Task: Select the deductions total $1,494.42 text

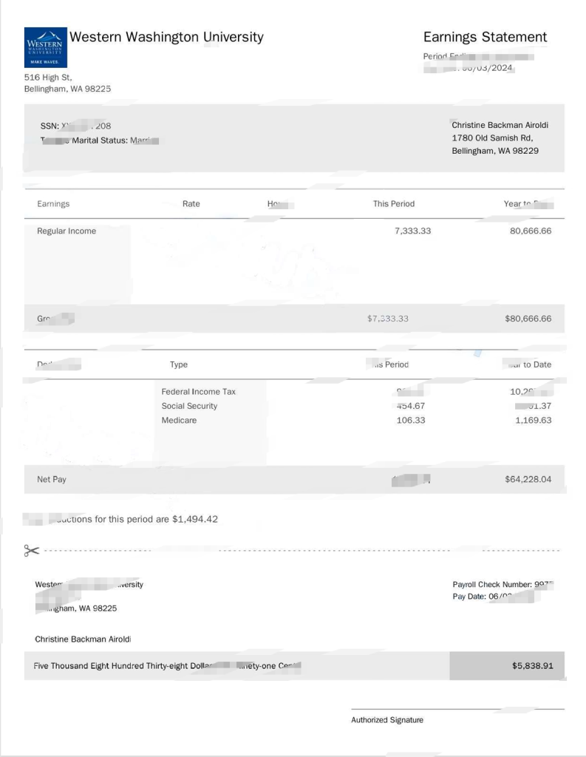Action: 195,519
